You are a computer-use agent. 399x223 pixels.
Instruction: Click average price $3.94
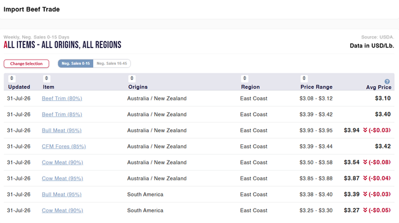tap(352, 130)
